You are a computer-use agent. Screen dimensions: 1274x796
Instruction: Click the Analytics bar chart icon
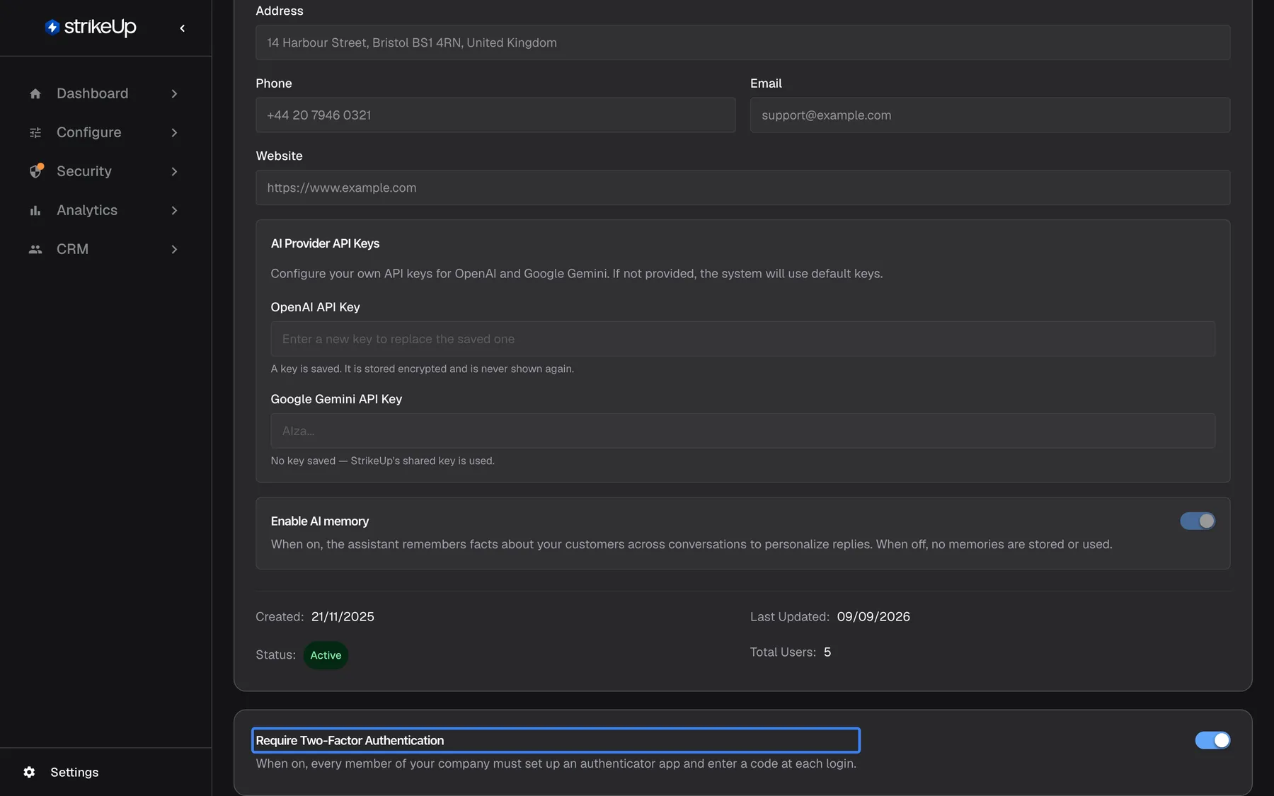35,210
